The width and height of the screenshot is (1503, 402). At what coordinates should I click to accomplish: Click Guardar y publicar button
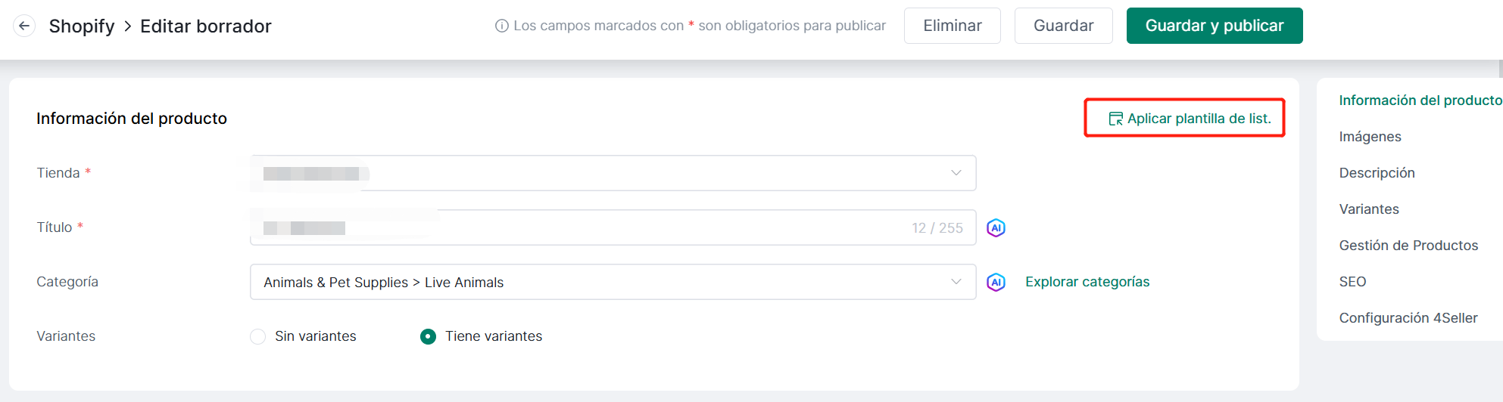click(x=1215, y=26)
